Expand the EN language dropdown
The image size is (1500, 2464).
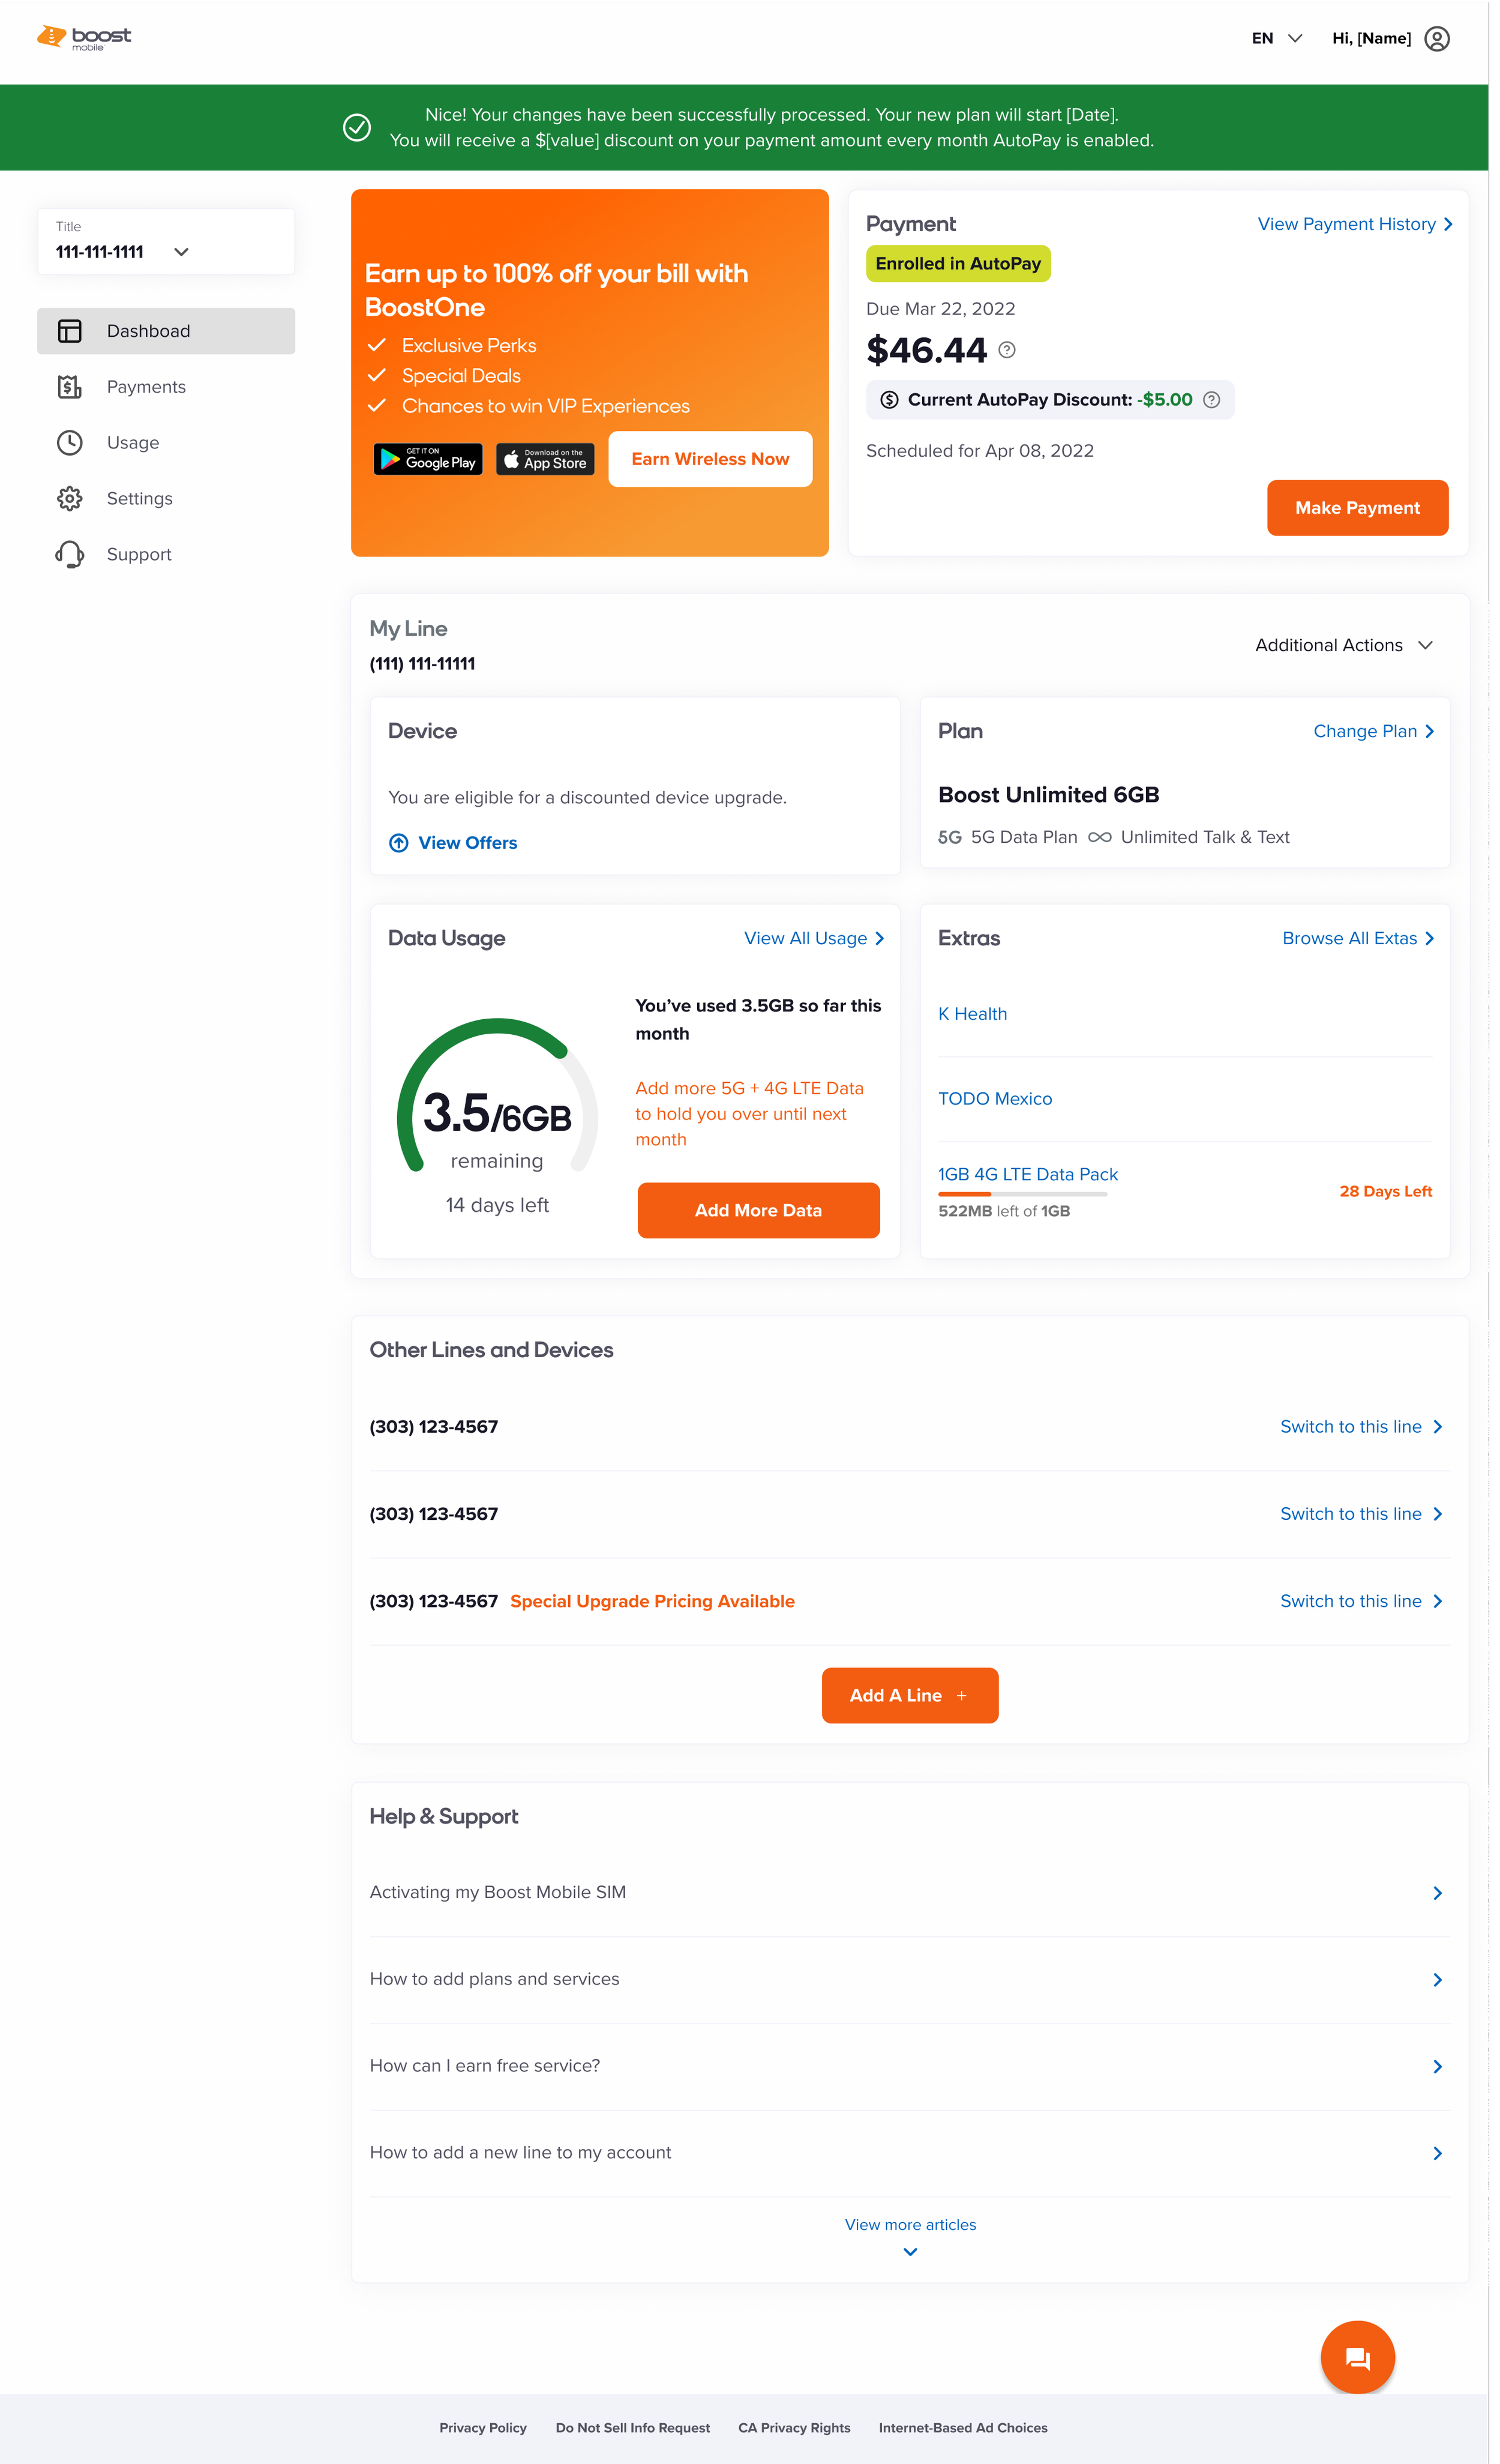click(1276, 39)
